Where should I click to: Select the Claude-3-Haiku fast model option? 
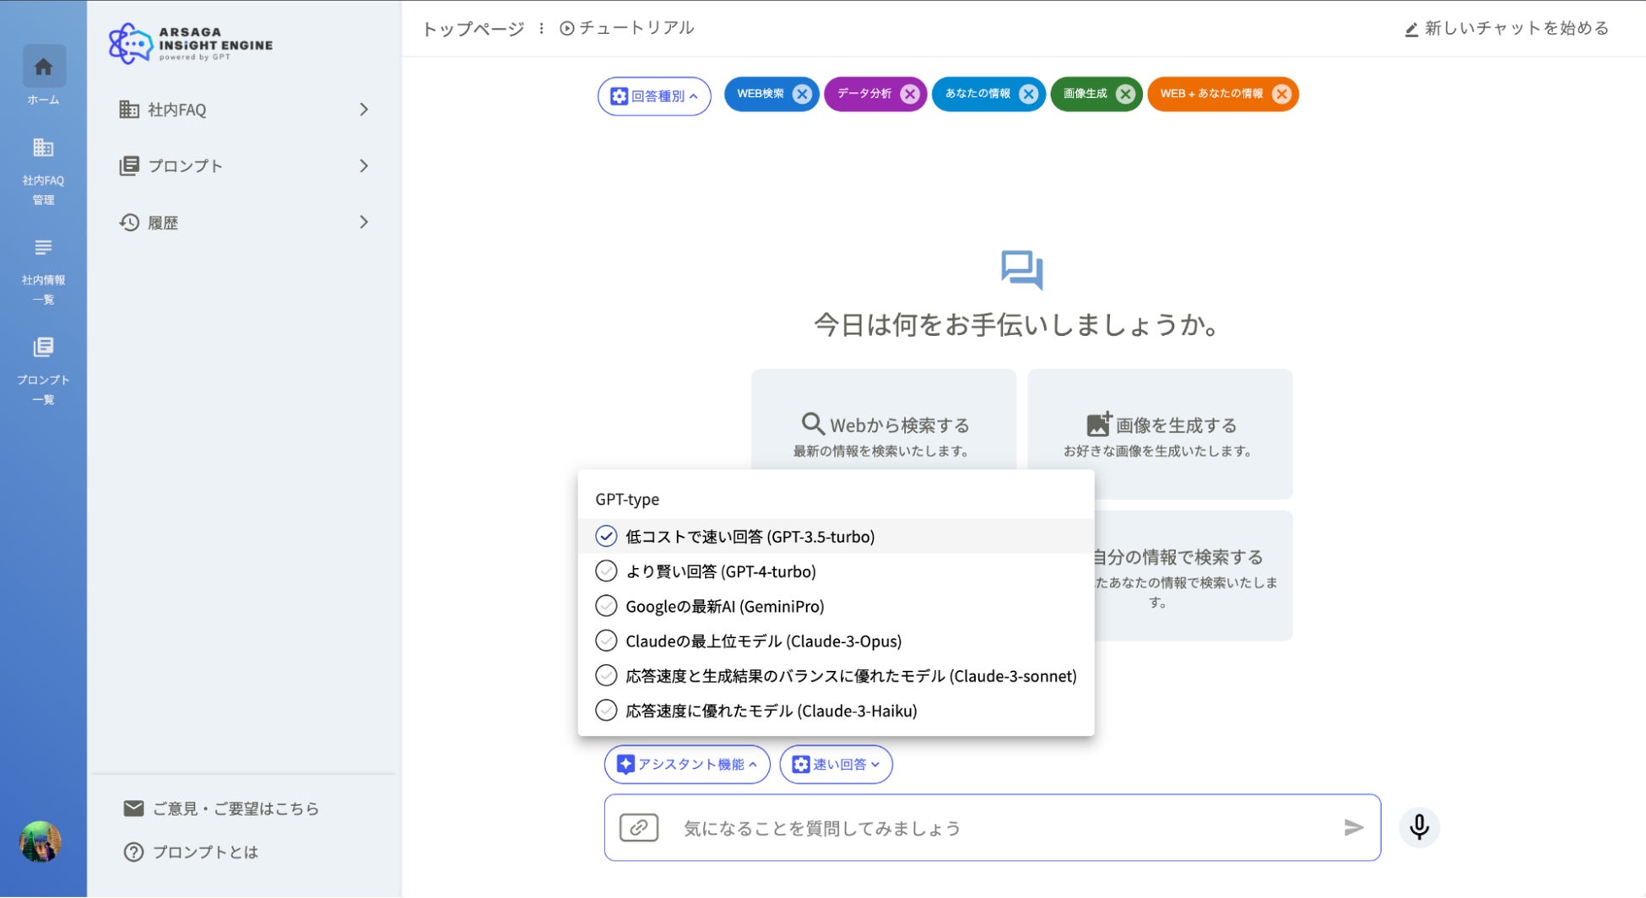836,711
